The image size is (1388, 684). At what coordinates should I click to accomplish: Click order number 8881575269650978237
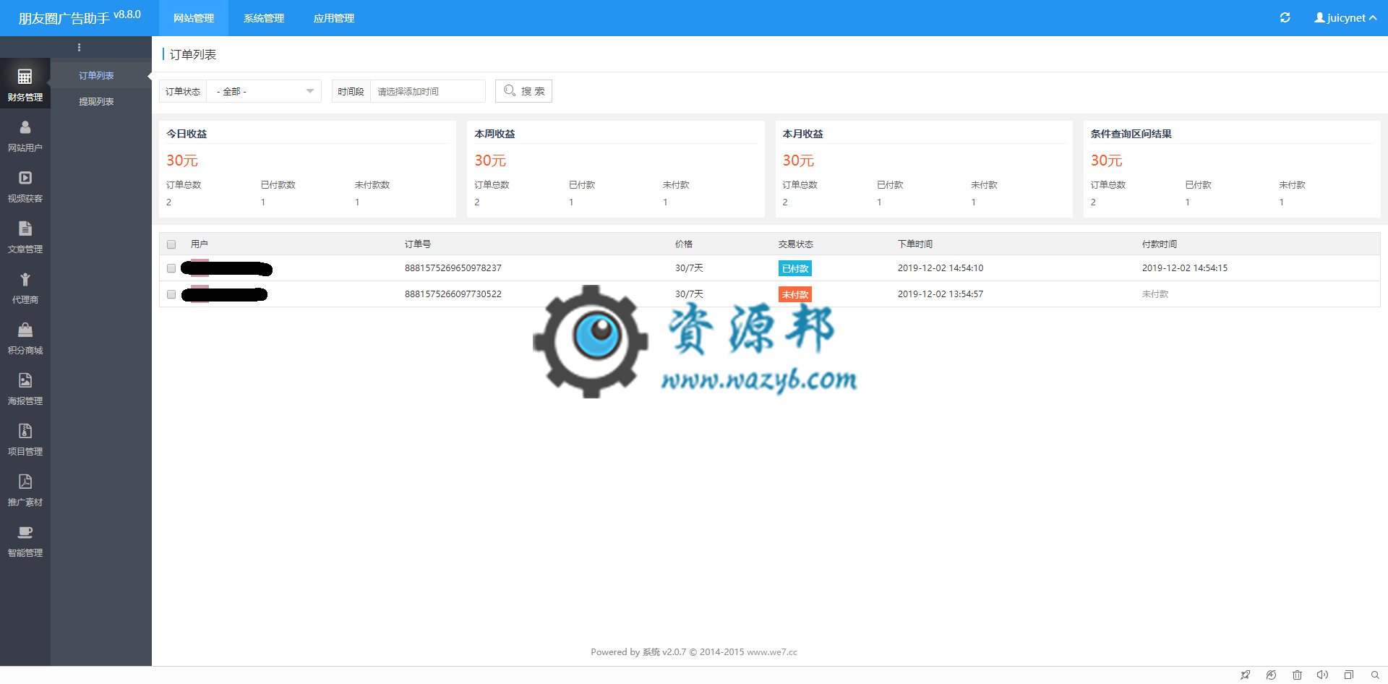tap(453, 268)
